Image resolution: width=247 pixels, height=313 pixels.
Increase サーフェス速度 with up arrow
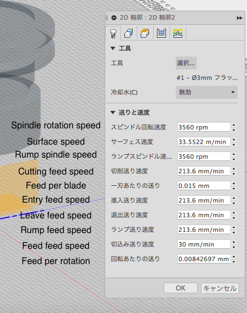point(233,140)
